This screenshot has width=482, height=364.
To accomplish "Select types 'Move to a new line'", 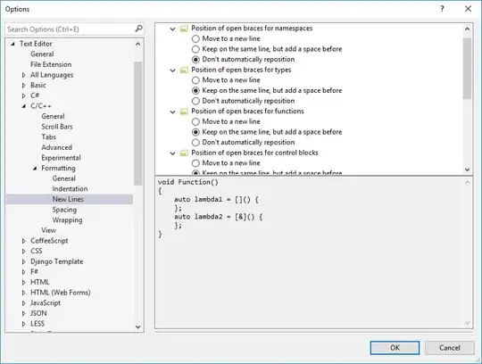I will (195, 80).
